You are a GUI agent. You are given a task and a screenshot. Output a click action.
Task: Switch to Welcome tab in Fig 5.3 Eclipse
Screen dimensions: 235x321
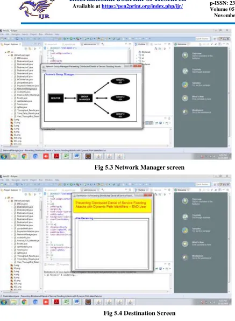point(182,44)
